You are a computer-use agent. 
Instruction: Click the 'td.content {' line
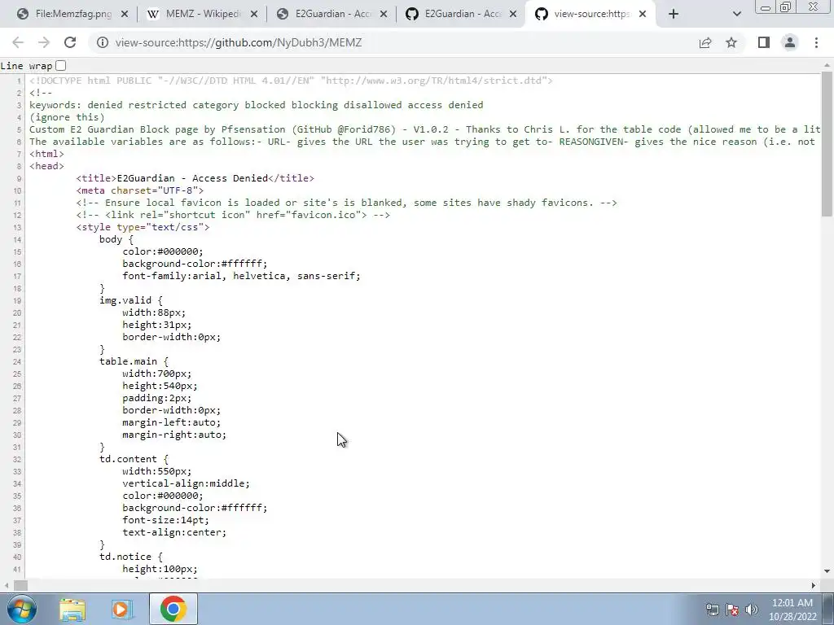(x=134, y=459)
